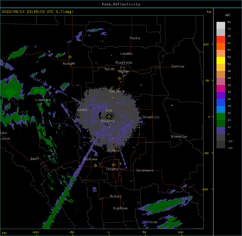Click the Base_Reflectivity title text
Image resolution: width=242 pixels, height=236 pixels.
click(x=121, y=4)
